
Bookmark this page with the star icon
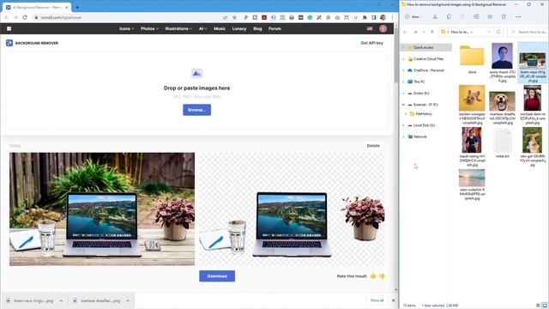(x=234, y=17)
